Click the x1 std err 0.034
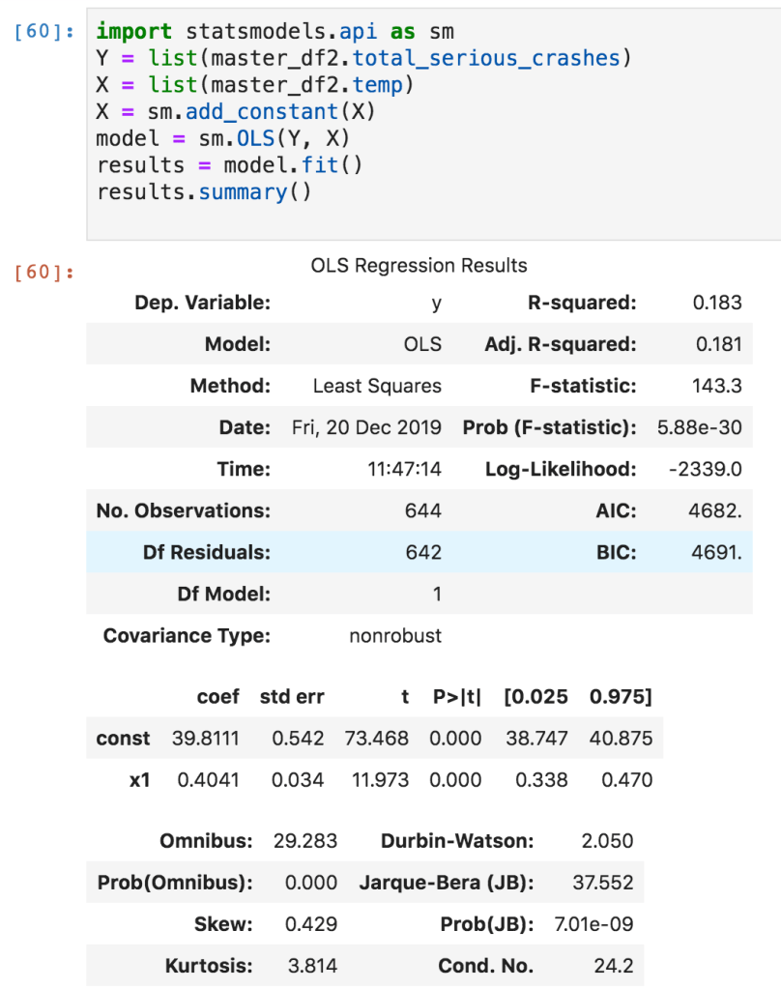 coord(298,780)
